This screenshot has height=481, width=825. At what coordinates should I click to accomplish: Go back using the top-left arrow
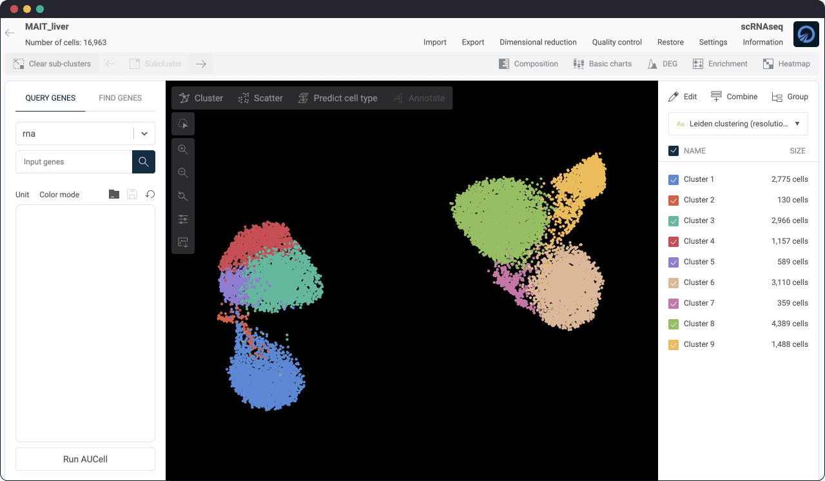pyautogui.click(x=10, y=33)
